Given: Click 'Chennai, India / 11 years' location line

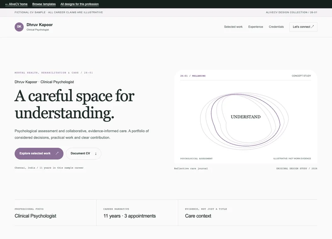Looking at the screenshot, I should coord(49,168).
